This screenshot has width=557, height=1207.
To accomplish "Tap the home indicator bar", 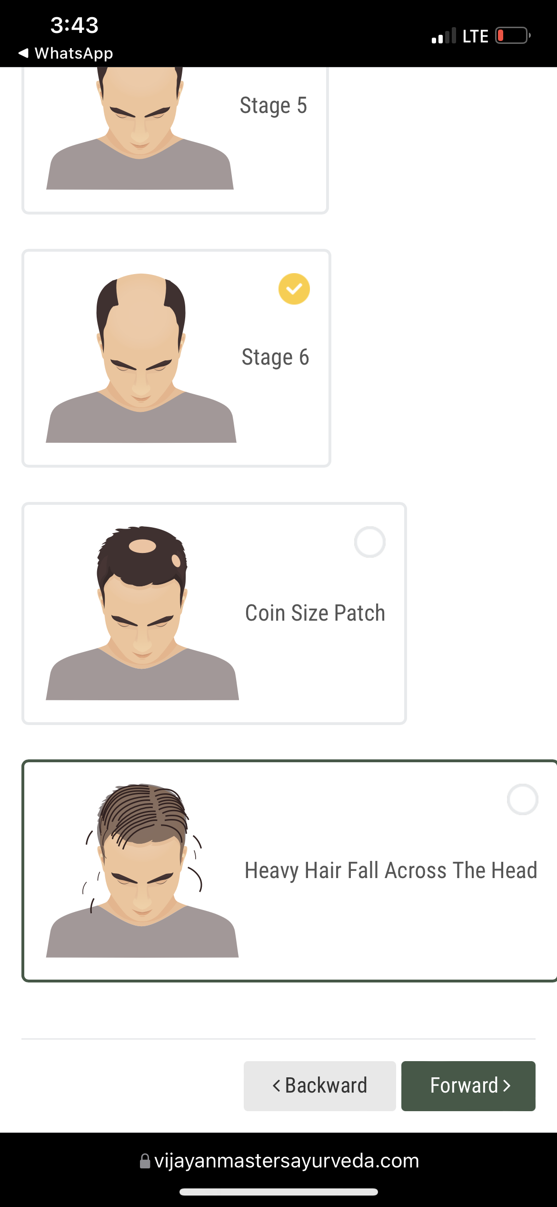I will [278, 1192].
